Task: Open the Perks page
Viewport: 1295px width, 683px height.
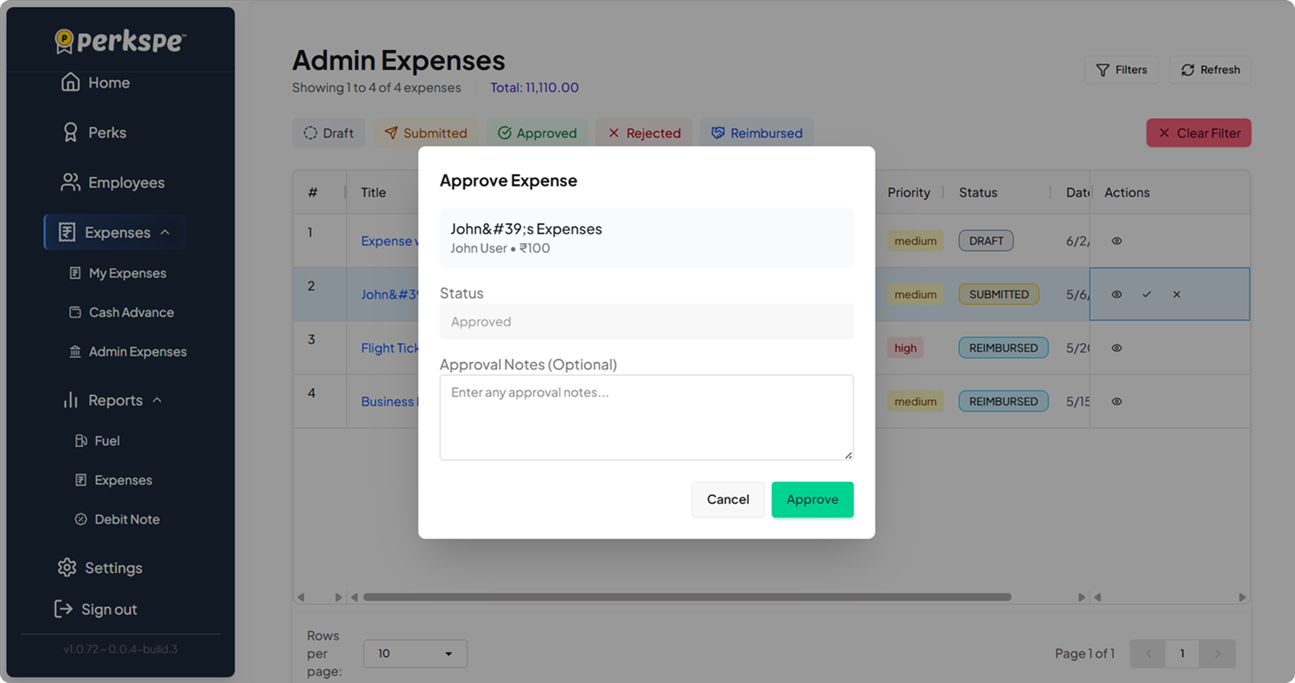Action: click(x=94, y=133)
